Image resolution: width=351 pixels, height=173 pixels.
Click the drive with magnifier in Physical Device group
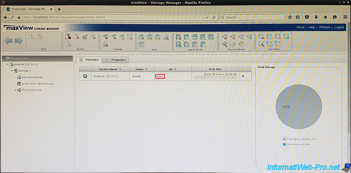[x=225, y=44]
